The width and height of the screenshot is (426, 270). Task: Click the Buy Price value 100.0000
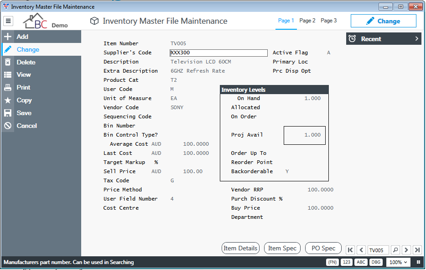point(321,208)
